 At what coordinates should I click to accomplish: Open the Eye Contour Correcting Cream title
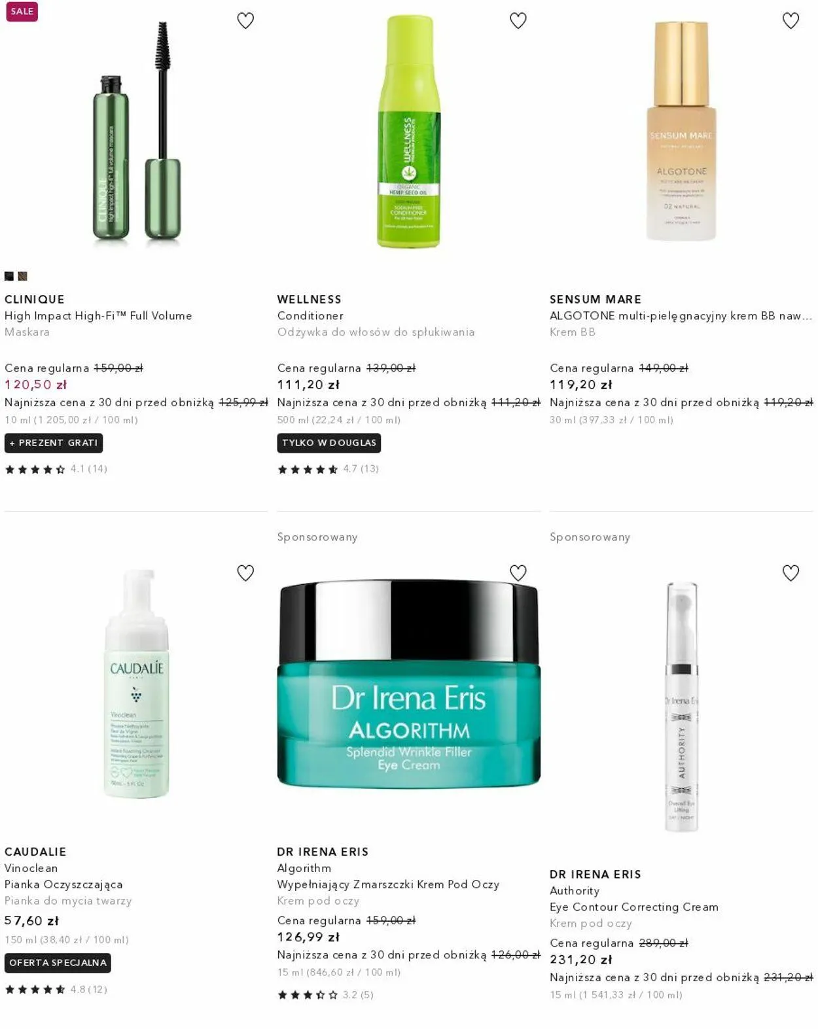634,907
